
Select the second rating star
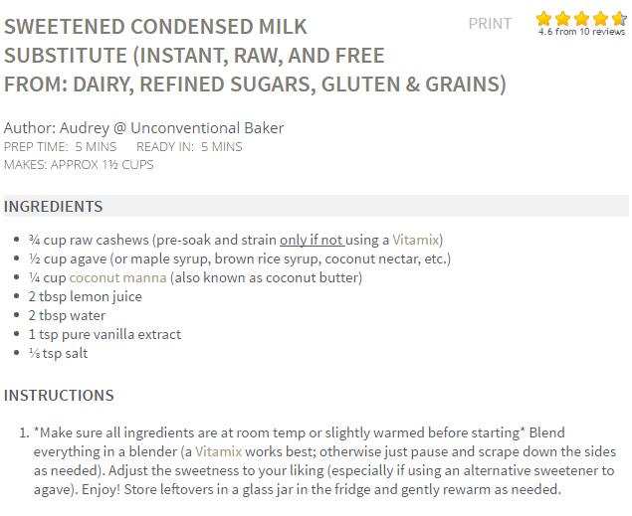coord(562,19)
